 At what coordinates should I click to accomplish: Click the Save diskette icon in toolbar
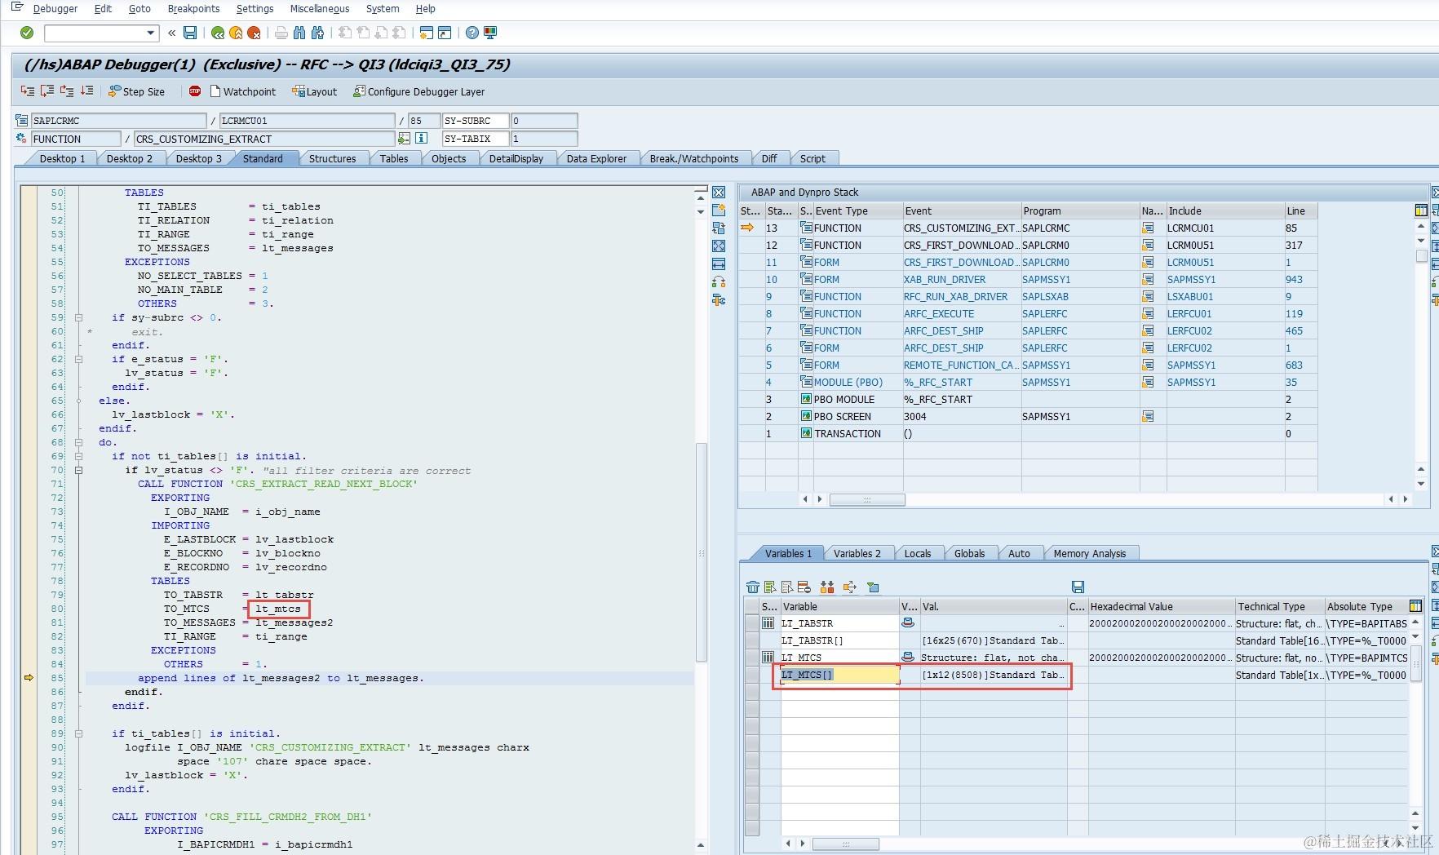click(x=190, y=33)
